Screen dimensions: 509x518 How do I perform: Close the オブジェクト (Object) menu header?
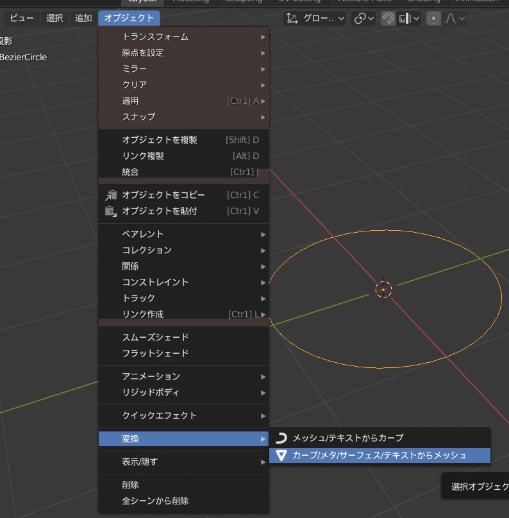pyautogui.click(x=129, y=18)
